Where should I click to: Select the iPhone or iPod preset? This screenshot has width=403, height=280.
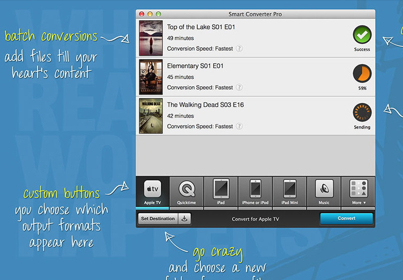pyautogui.click(x=255, y=193)
